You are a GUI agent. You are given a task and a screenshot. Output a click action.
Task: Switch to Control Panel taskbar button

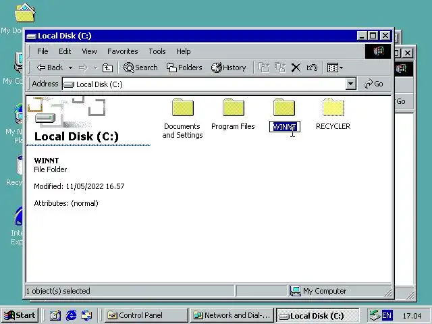(x=146, y=315)
